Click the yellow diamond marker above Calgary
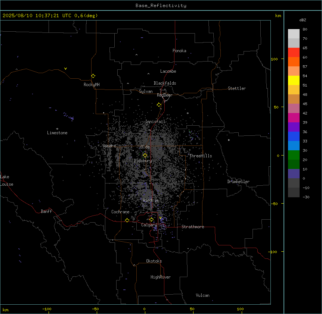 151,220
